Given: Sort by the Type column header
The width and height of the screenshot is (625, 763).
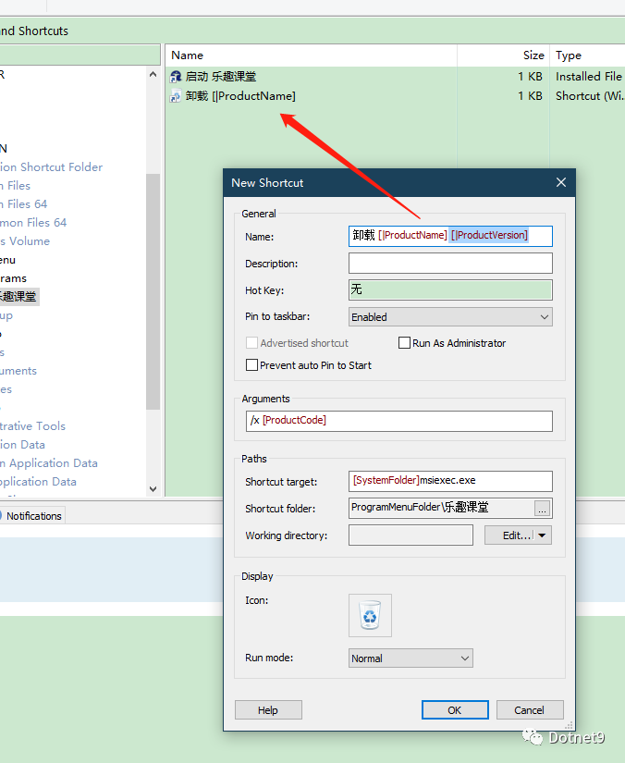Looking at the screenshot, I should click(x=587, y=55).
